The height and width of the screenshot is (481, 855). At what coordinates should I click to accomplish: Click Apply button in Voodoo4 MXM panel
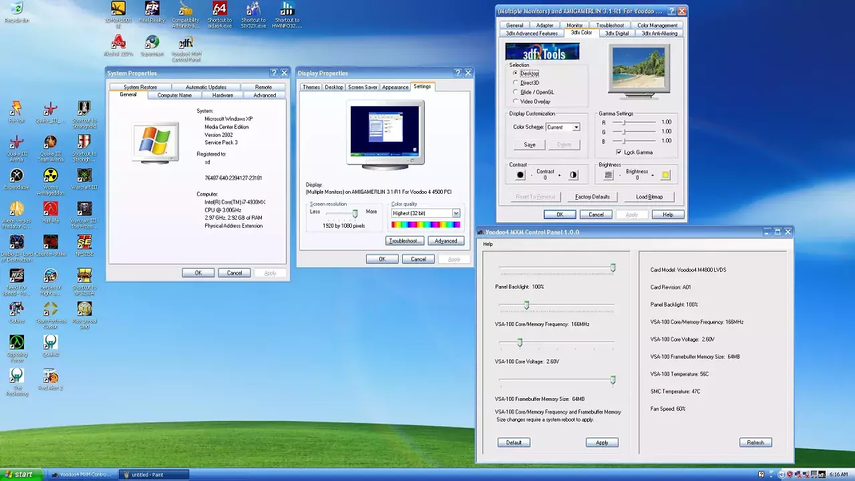602,442
